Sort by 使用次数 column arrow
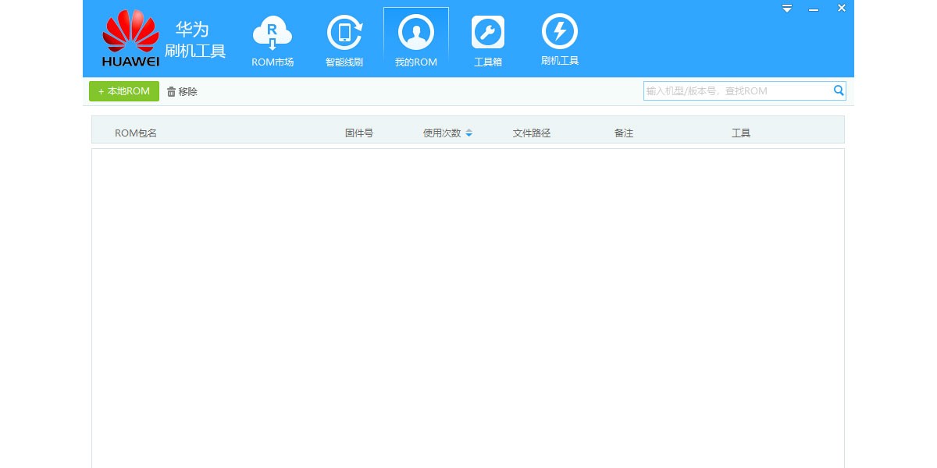This screenshot has height=468, width=937. [x=468, y=133]
